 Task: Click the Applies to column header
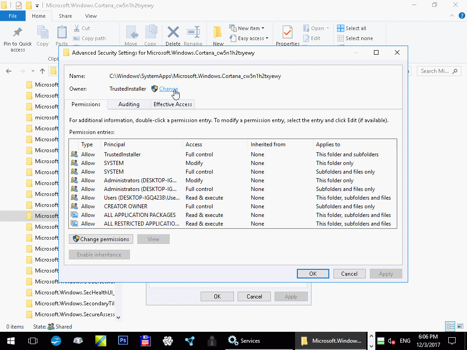coord(355,144)
